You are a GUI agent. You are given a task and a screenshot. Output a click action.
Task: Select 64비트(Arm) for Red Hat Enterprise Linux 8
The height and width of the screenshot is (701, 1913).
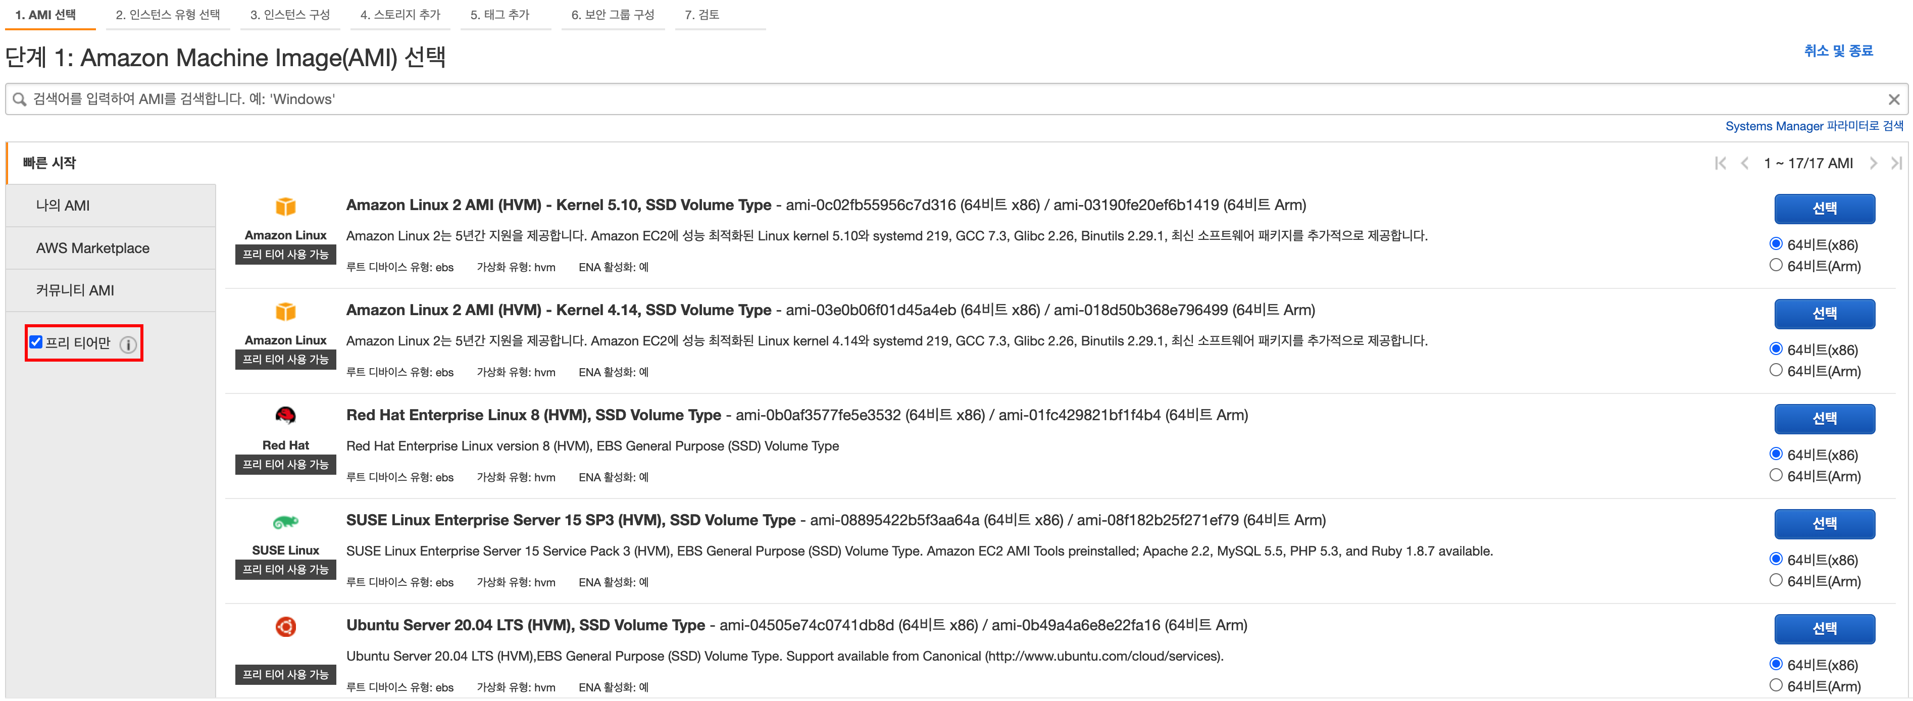tap(1776, 475)
